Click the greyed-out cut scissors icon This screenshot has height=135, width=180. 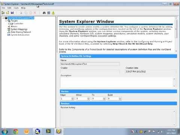(x=21, y=13)
